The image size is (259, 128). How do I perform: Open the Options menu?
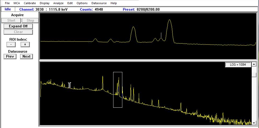(82, 3)
